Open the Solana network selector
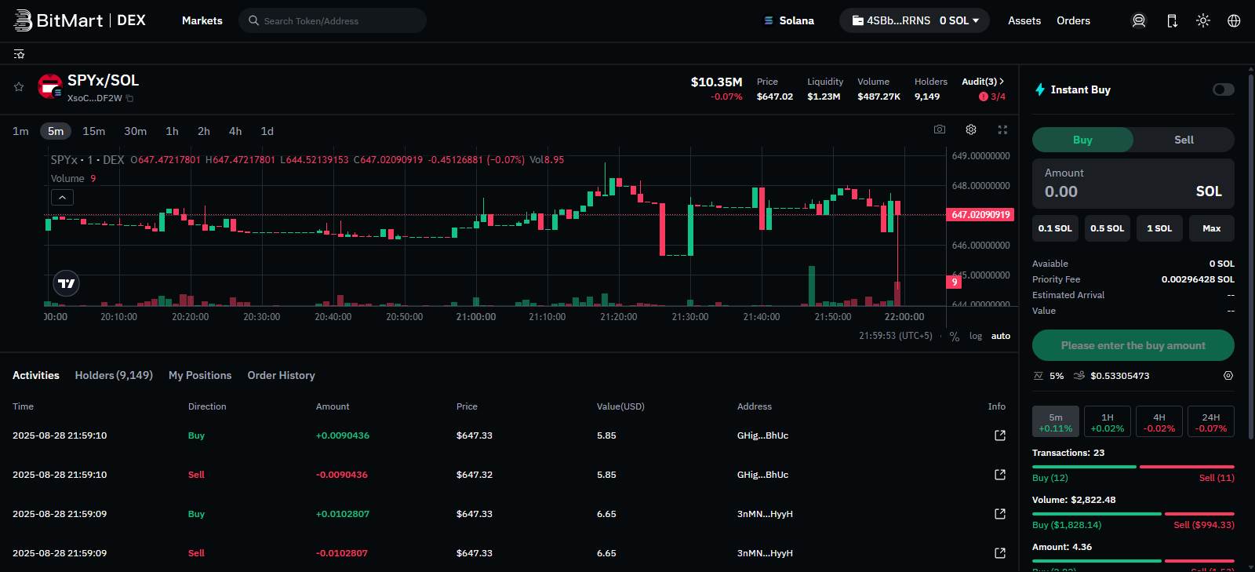 coord(789,20)
